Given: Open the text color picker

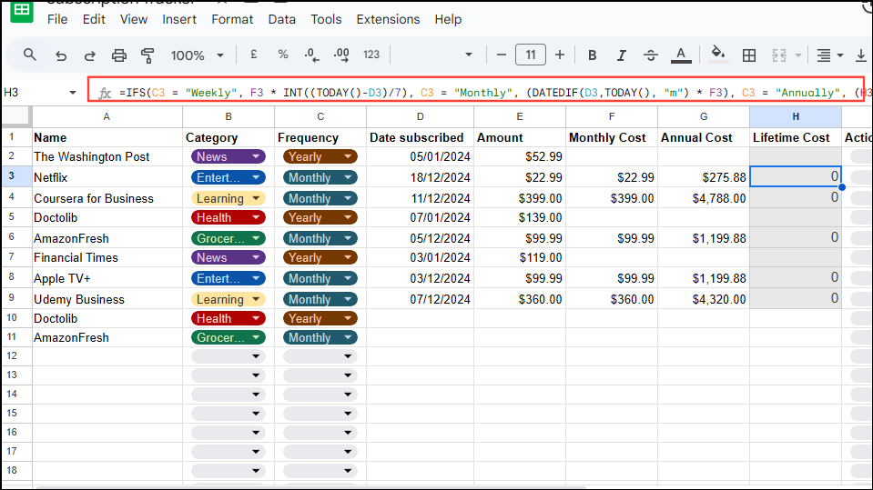Looking at the screenshot, I should 680,55.
